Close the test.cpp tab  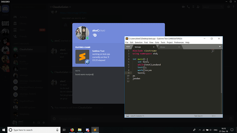(x=154, y=47)
